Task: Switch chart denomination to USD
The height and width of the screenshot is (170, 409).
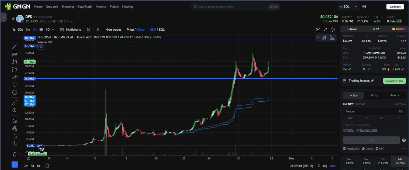Action: point(153,30)
